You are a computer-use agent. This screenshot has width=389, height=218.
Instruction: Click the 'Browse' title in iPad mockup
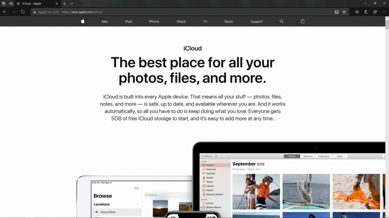click(103, 196)
